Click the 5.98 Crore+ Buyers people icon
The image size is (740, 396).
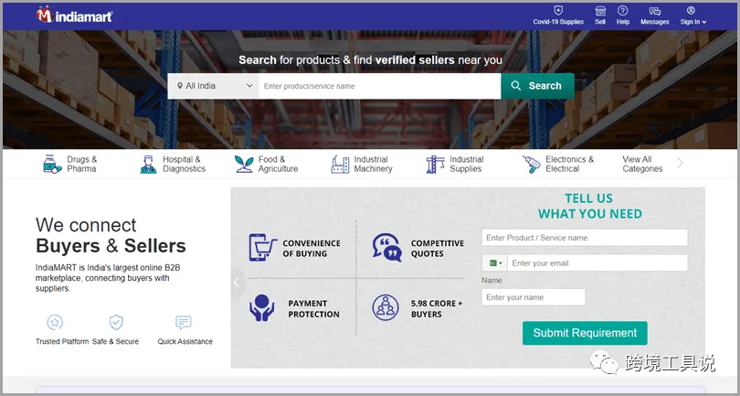386,307
